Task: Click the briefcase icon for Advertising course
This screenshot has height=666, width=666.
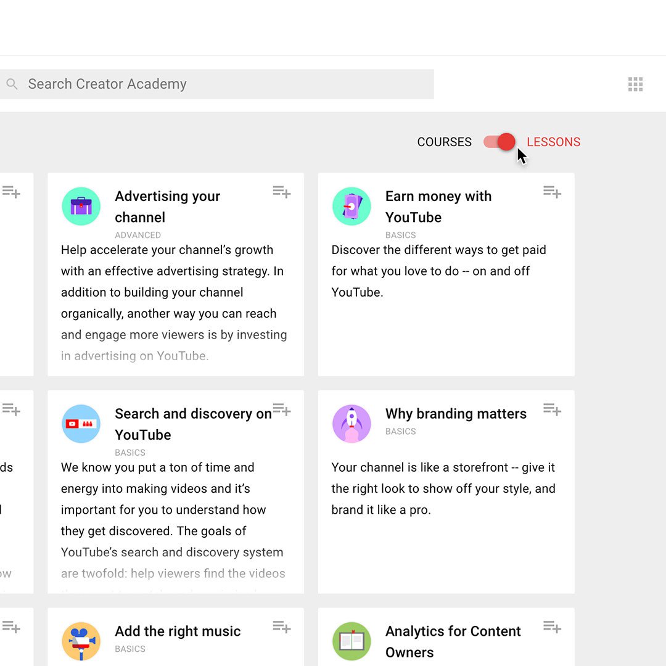Action: tap(81, 207)
